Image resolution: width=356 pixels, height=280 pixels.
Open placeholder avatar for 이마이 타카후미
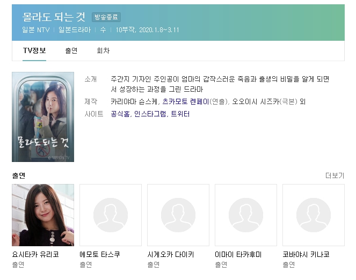point(246,215)
